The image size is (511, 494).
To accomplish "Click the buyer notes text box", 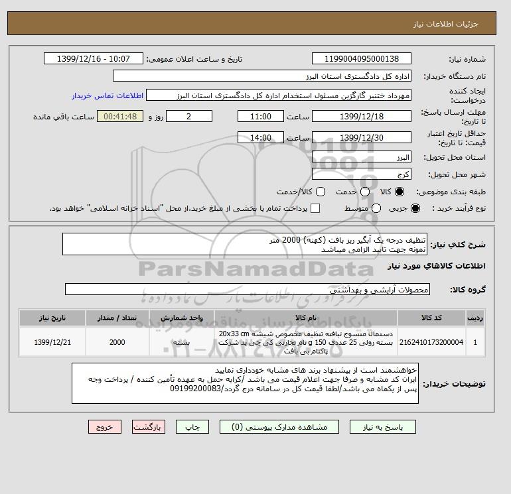I will click(x=245, y=383).
